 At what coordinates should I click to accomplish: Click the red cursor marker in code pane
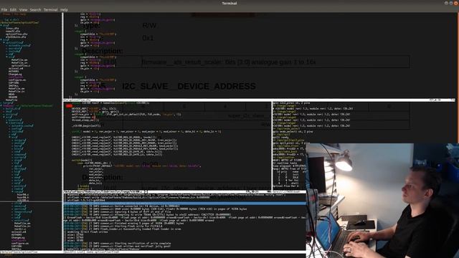69,106
